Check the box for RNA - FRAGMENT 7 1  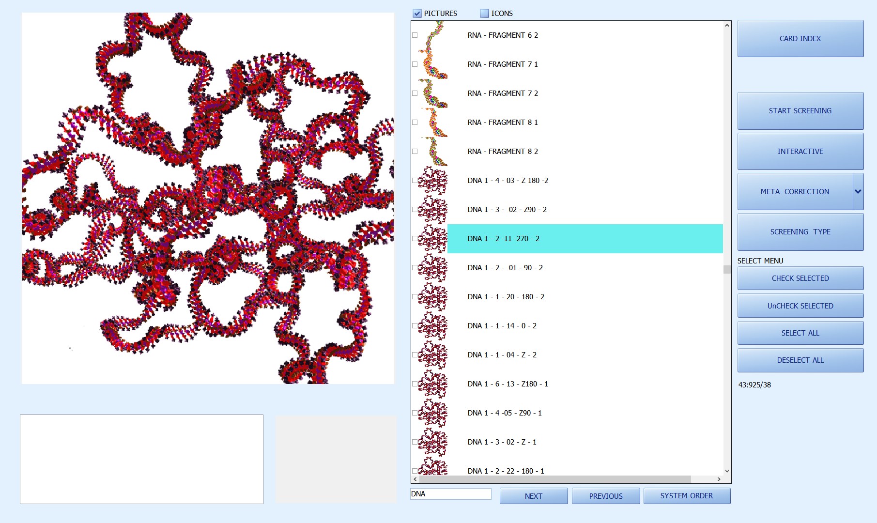click(415, 64)
